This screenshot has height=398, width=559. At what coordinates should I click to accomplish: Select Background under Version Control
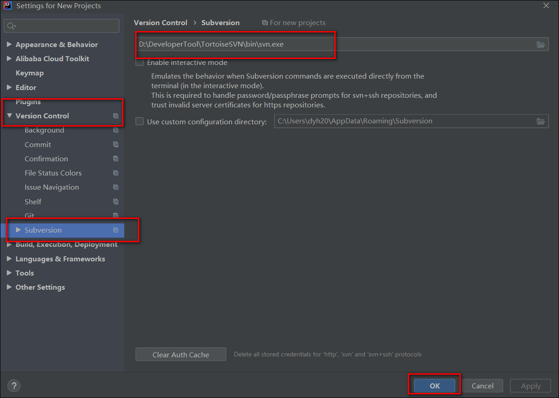pyautogui.click(x=44, y=130)
